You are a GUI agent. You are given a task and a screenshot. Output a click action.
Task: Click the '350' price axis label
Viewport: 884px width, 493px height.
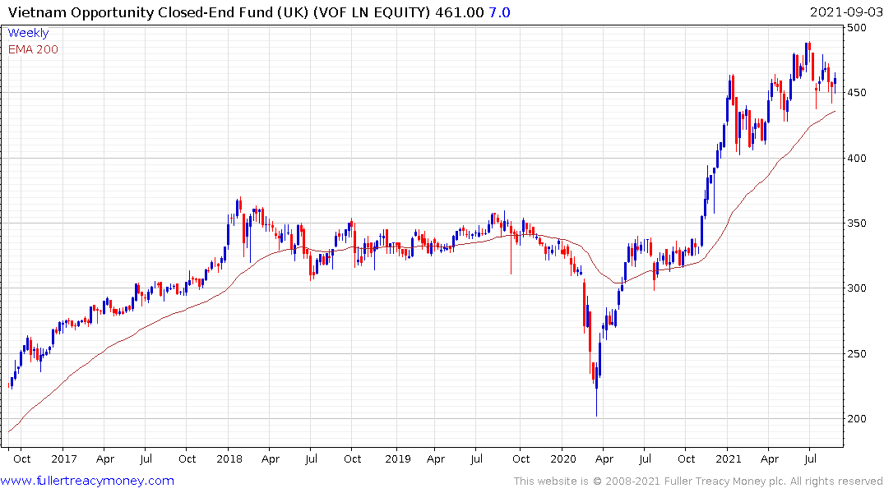pos(857,223)
